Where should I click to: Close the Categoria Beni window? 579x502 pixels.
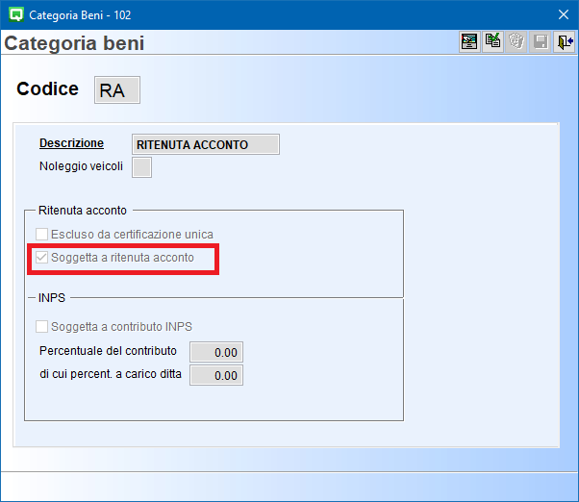[563, 14]
